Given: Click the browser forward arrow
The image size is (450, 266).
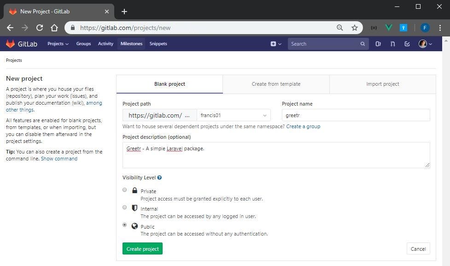Looking at the screenshot, I should coord(25,28).
